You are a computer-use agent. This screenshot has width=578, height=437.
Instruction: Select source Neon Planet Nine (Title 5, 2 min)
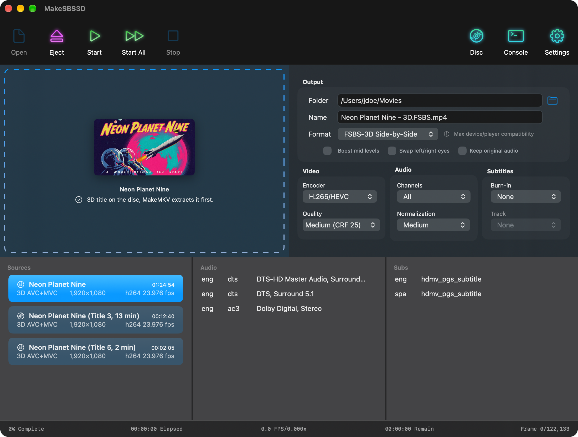point(96,351)
